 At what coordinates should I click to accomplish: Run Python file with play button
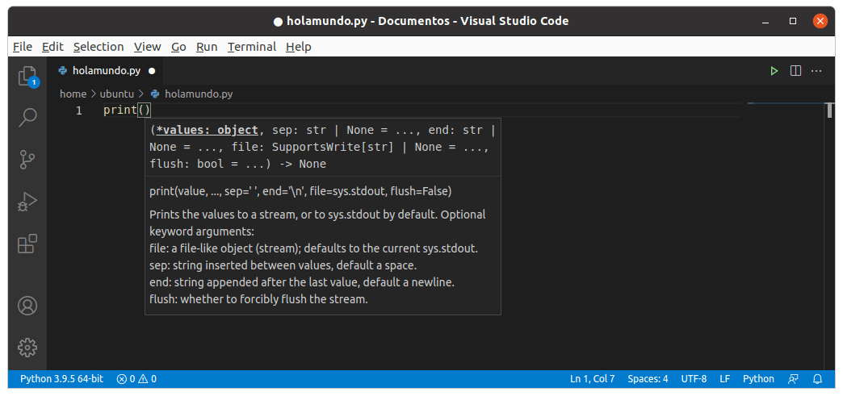pos(774,71)
